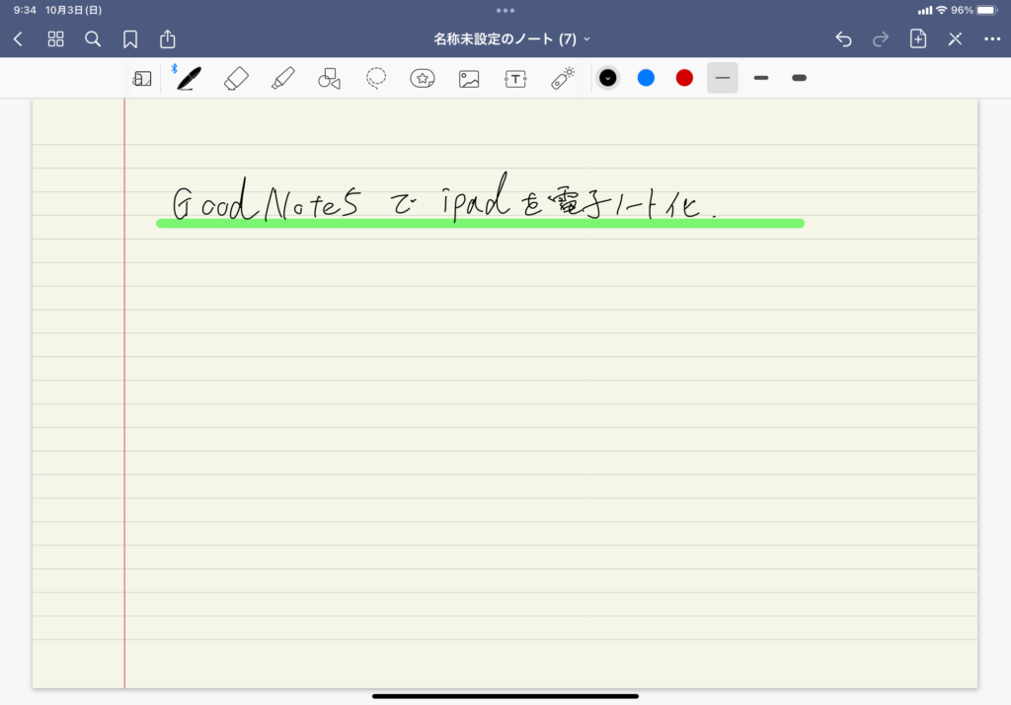Image resolution: width=1011 pixels, height=705 pixels.
Task: Open the Elements sticker tool
Action: tap(423, 79)
